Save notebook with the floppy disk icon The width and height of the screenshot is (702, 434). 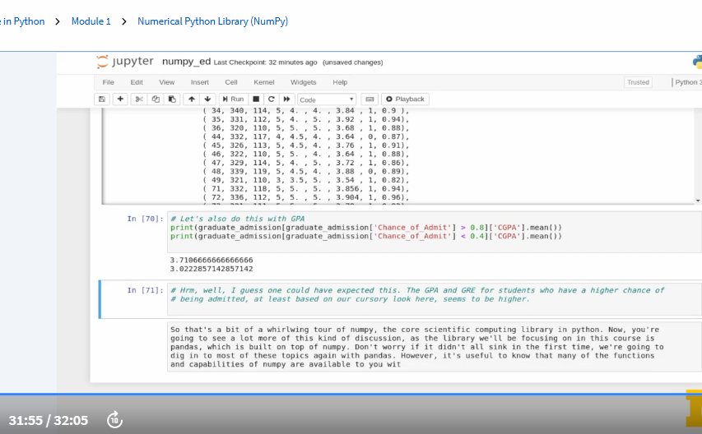coord(102,99)
